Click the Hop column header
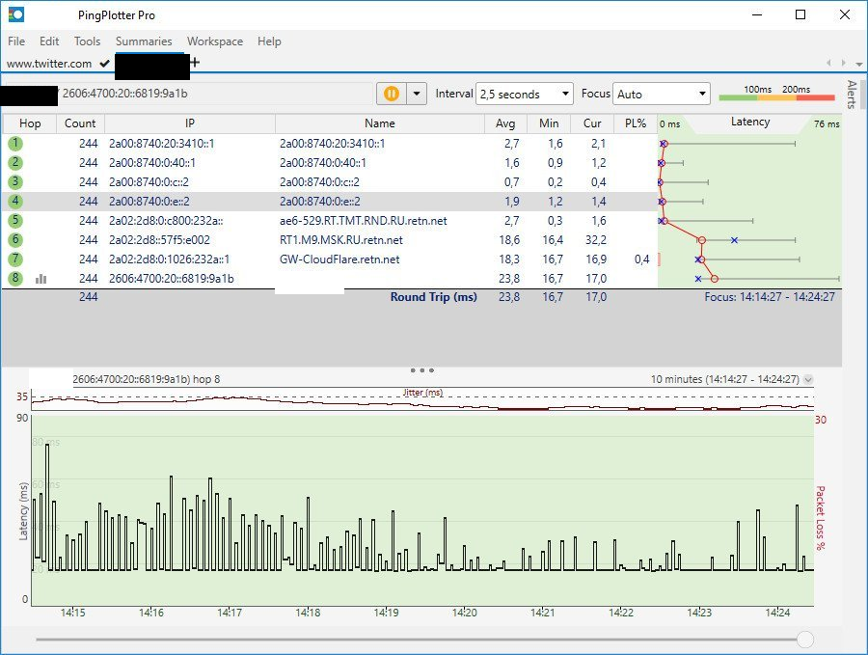 [30, 123]
